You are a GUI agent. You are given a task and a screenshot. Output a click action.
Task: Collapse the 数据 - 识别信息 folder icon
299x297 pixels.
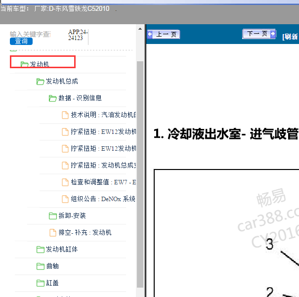point(52,98)
